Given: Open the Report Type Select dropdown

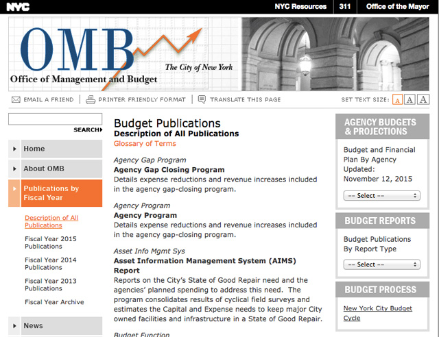Looking at the screenshot, I should (x=382, y=264).
